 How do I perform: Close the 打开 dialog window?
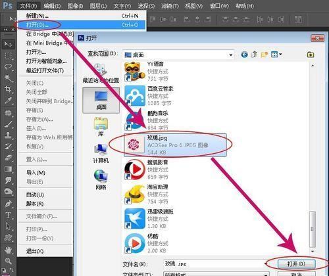pos(317,38)
